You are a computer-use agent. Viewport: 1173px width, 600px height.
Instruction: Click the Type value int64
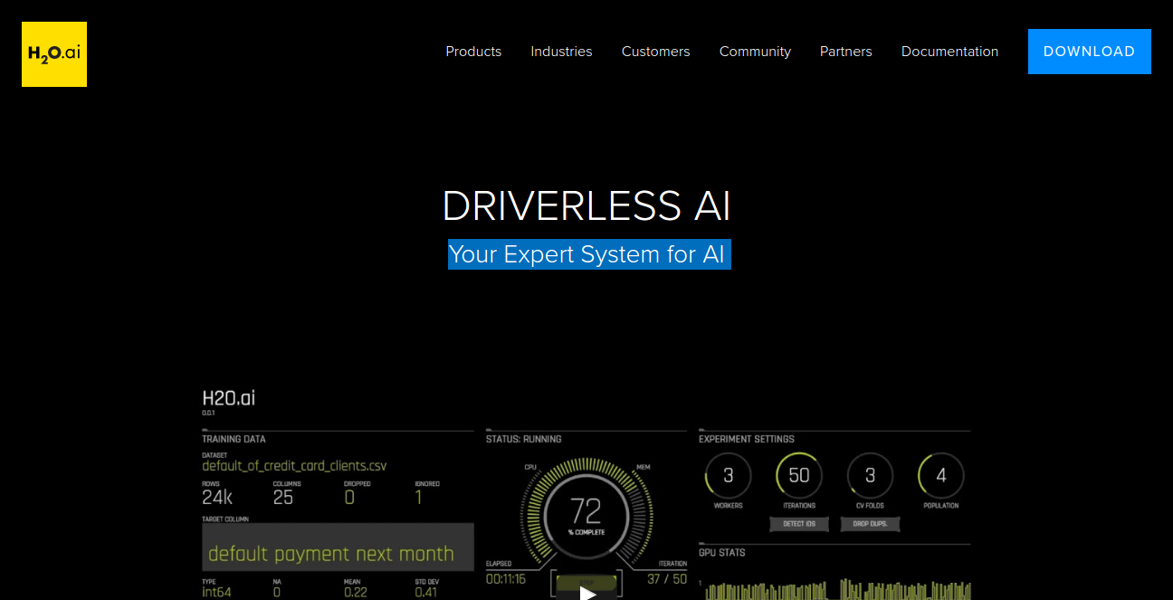tap(215, 592)
